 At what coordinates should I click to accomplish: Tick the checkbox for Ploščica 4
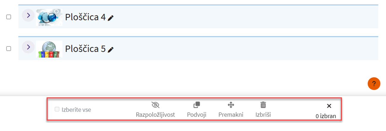[9, 17]
